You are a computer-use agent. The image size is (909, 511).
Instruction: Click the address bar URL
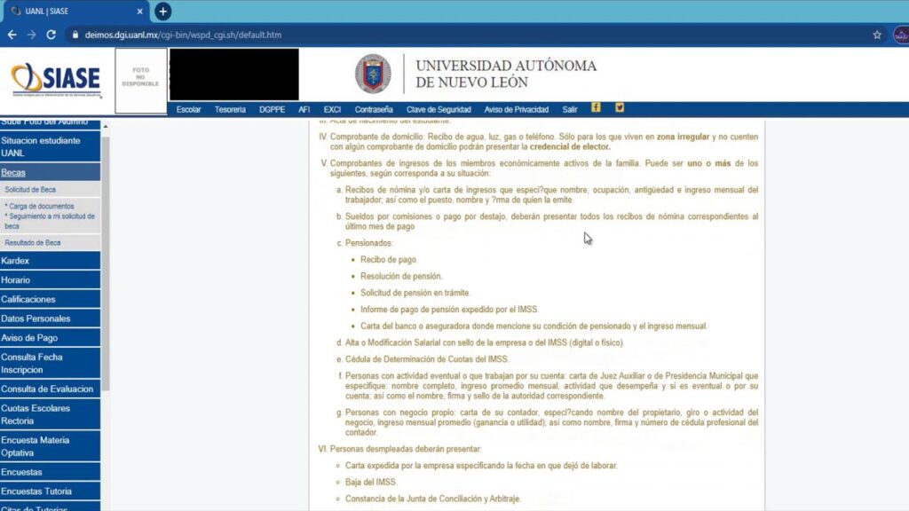[x=183, y=35]
